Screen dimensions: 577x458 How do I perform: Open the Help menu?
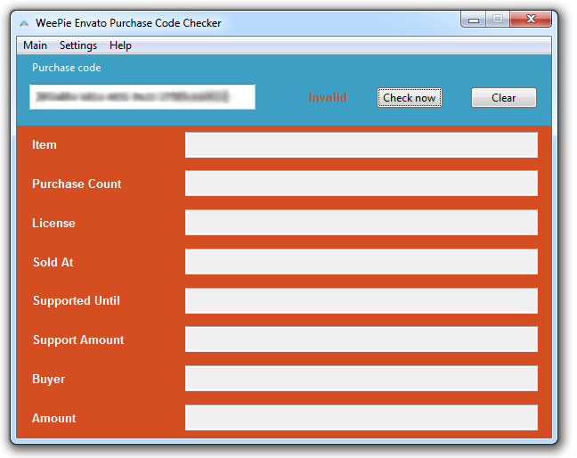120,45
